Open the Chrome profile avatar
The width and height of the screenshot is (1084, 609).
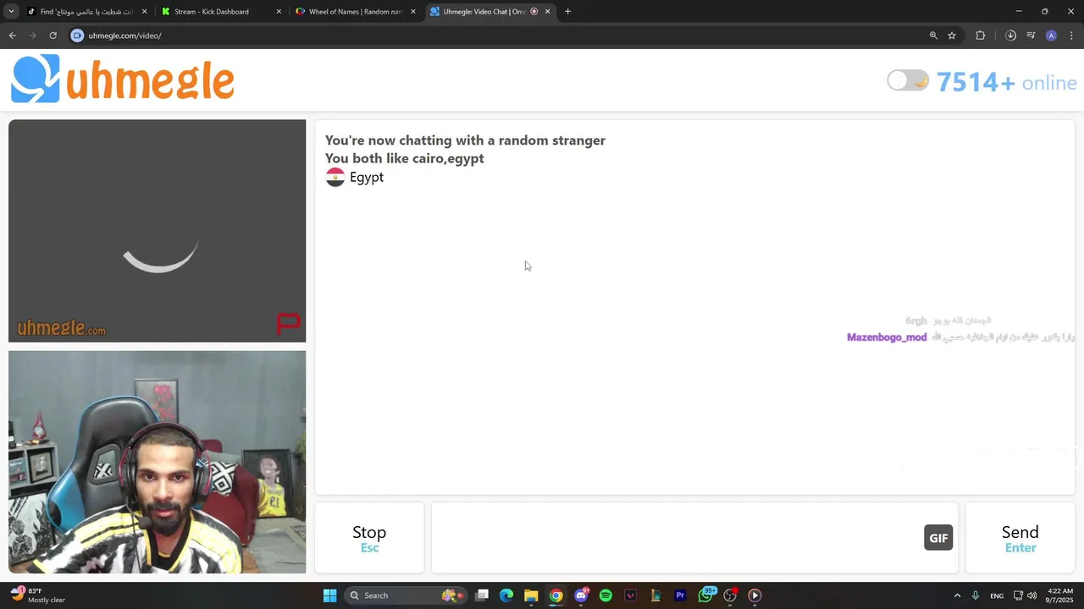coord(1051,36)
